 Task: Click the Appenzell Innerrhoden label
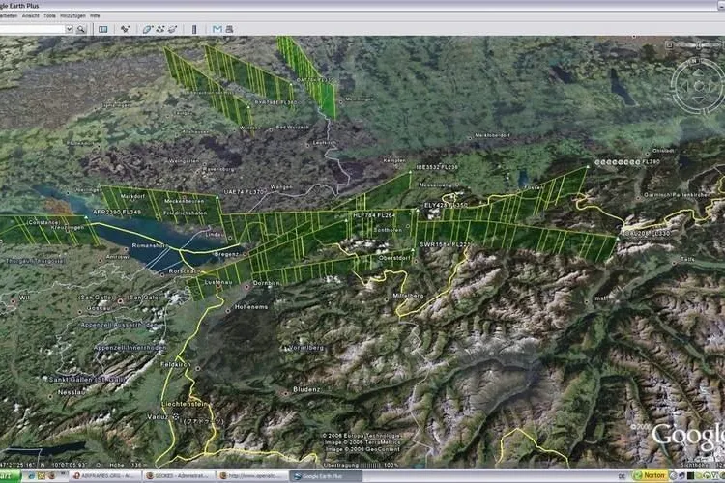coord(130,348)
